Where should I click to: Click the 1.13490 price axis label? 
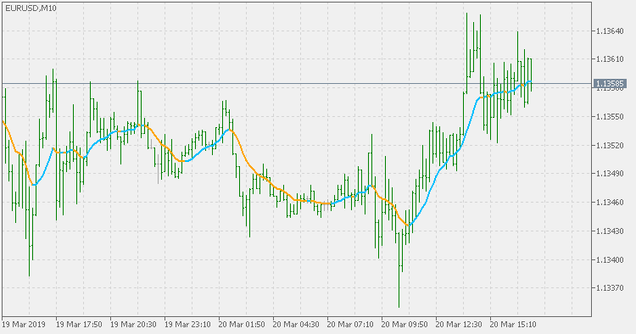[610, 174]
